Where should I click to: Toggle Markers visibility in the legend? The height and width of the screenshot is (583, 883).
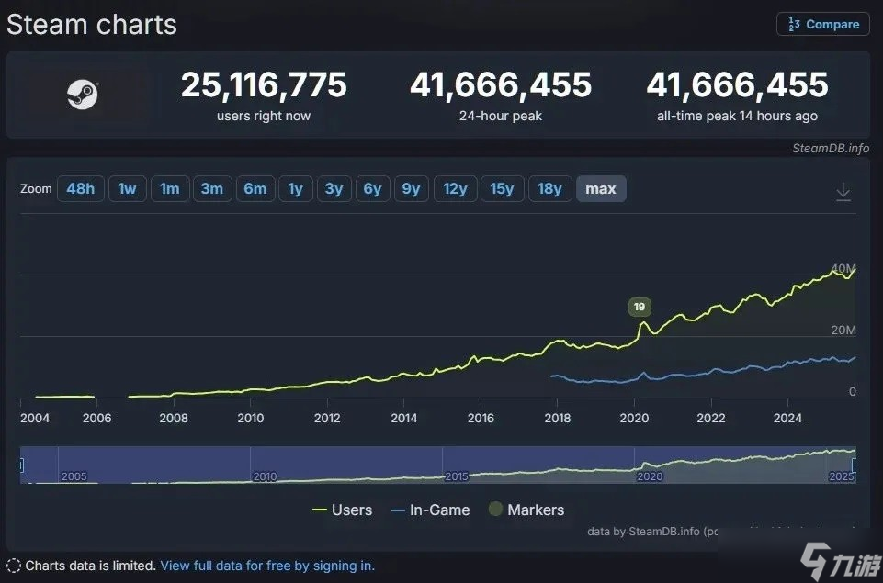(526, 510)
